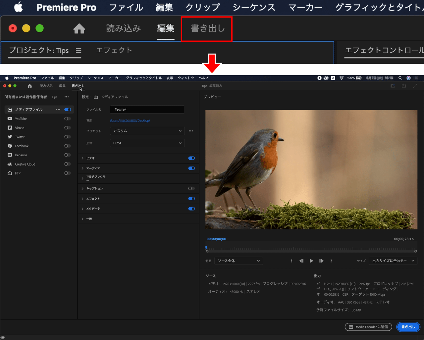Open macOS Control Center list icon

pos(416,78)
